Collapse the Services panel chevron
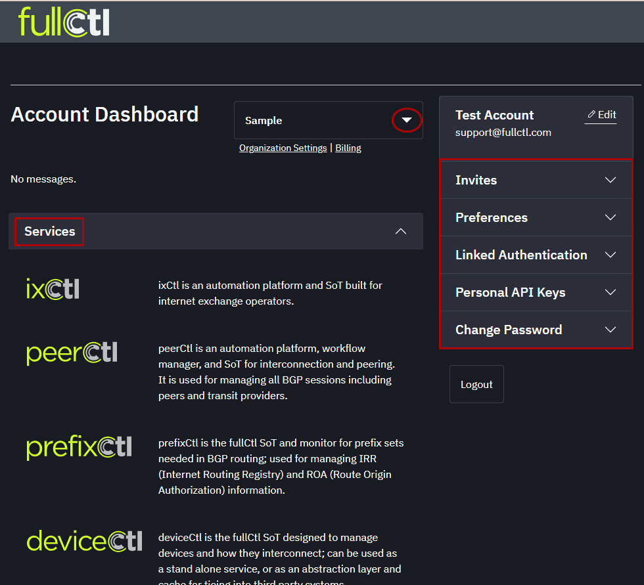Viewport: 644px width, 585px height. click(x=400, y=231)
